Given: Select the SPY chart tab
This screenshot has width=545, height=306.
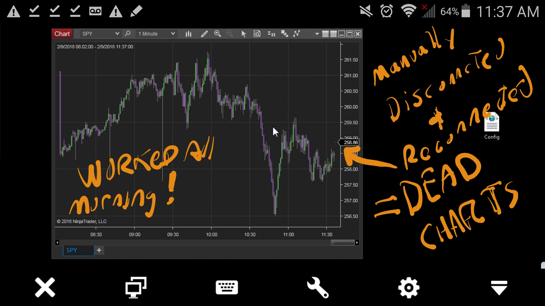Looking at the screenshot, I should (x=78, y=250).
